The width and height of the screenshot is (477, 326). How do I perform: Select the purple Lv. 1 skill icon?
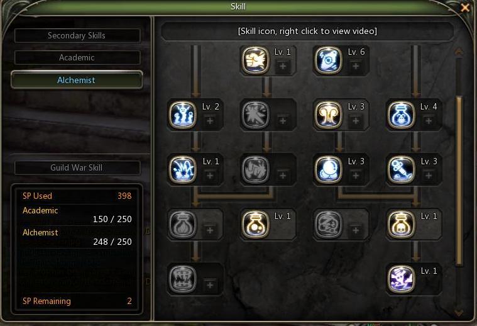[401, 279]
